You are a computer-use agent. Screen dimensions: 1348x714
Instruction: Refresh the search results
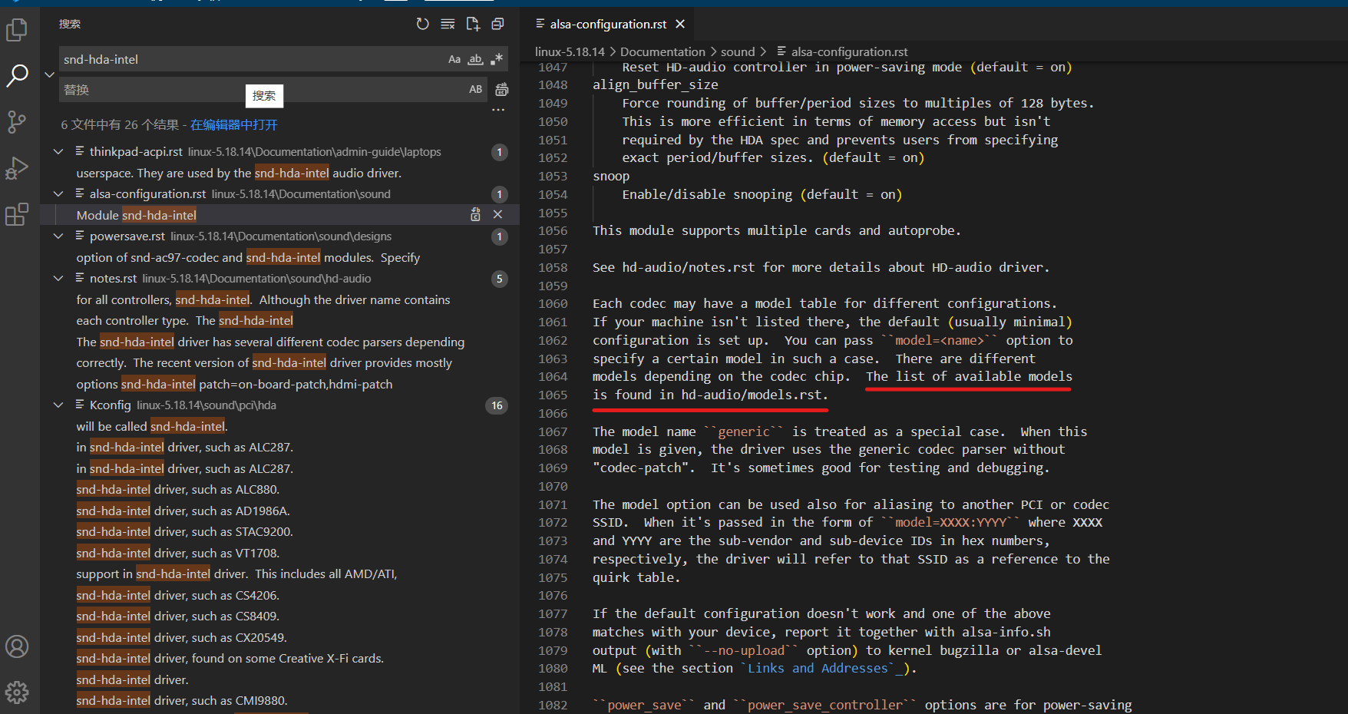point(422,24)
